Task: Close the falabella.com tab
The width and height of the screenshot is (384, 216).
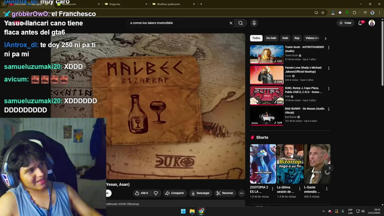Action: 99,4
